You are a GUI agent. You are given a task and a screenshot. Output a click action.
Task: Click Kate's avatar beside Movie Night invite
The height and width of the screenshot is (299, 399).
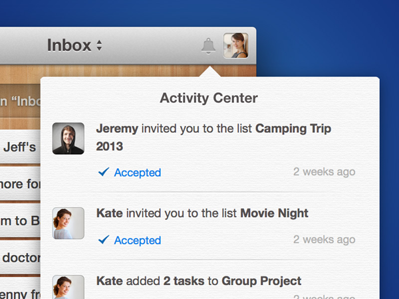(68, 223)
